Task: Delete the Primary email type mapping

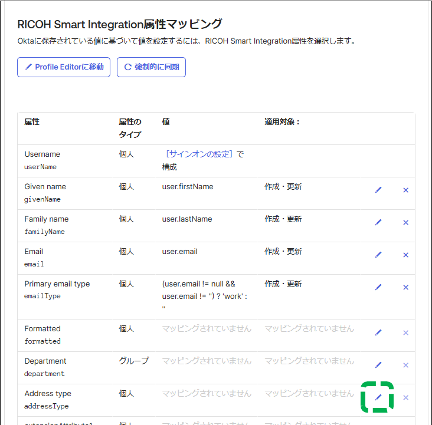Action: [x=405, y=288]
